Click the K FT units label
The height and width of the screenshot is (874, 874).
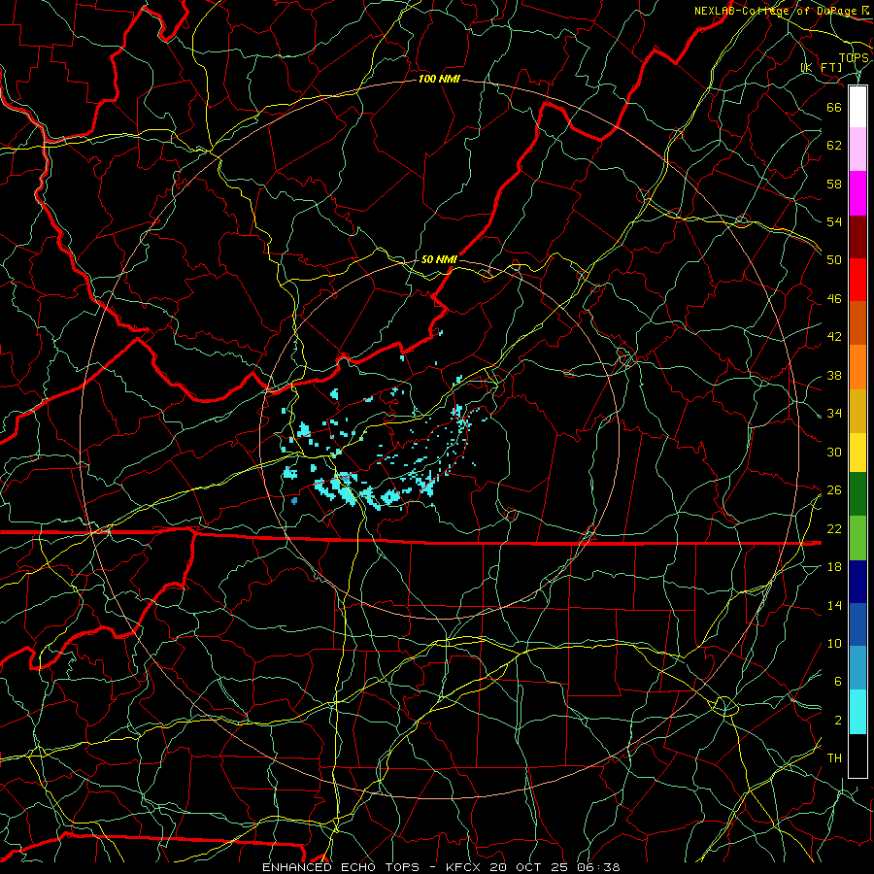(x=822, y=67)
